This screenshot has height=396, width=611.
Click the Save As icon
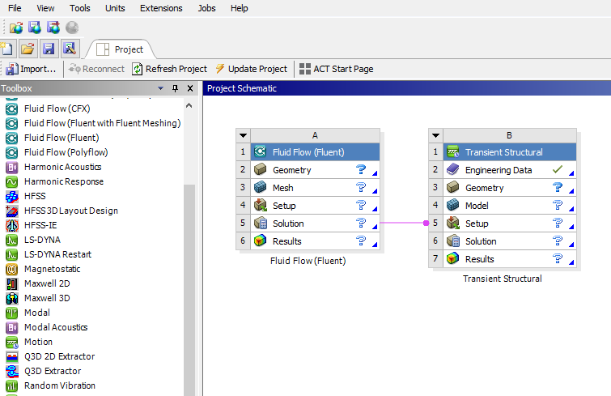(x=70, y=49)
